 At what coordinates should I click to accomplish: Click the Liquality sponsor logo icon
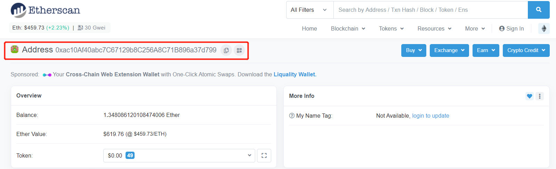pos(47,75)
